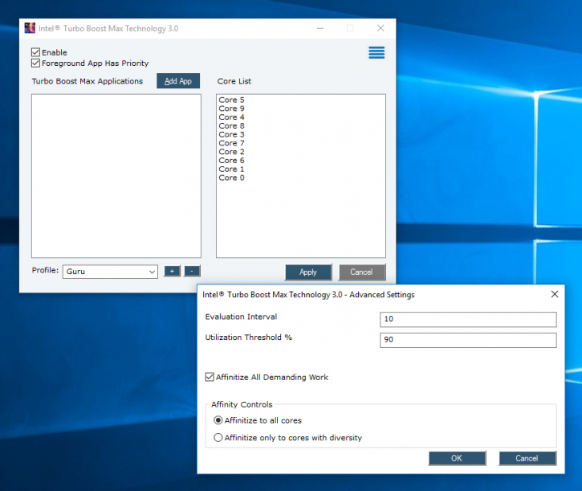Close the Advanced Settings dialog
The width and height of the screenshot is (582, 491).
tap(555, 294)
